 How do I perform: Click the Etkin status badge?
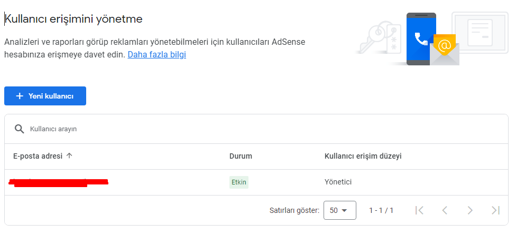click(238, 182)
